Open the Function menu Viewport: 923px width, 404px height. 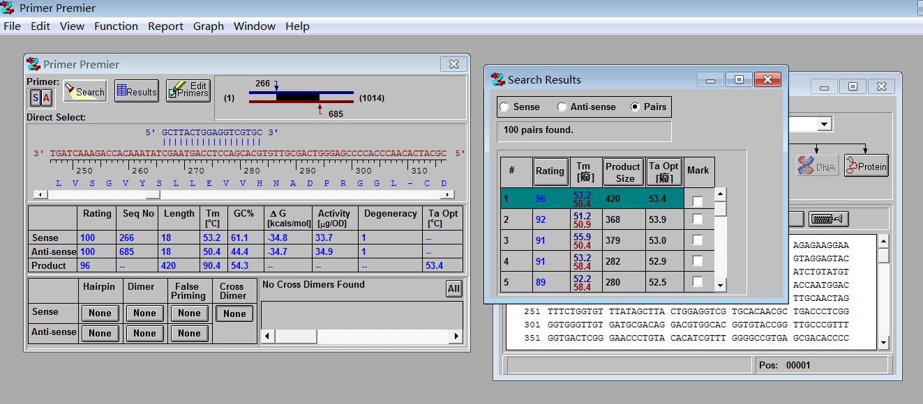(116, 26)
